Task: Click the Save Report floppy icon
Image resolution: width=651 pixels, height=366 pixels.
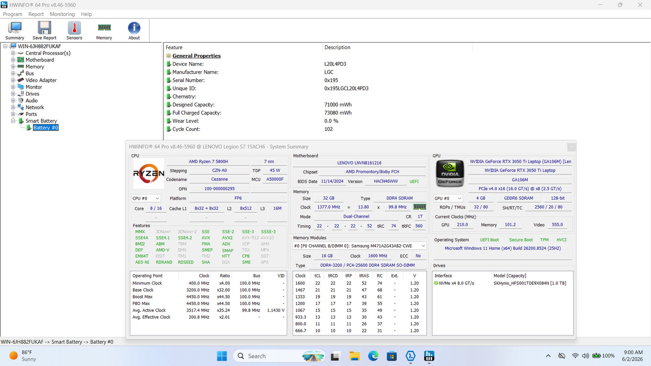Action: [44, 30]
